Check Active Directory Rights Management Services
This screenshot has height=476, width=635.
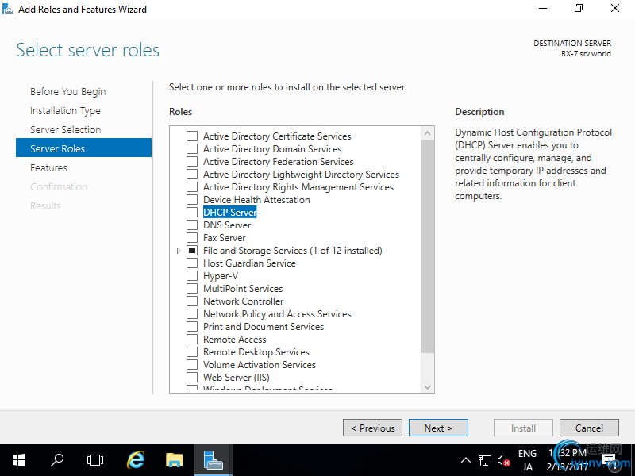pyautogui.click(x=192, y=186)
